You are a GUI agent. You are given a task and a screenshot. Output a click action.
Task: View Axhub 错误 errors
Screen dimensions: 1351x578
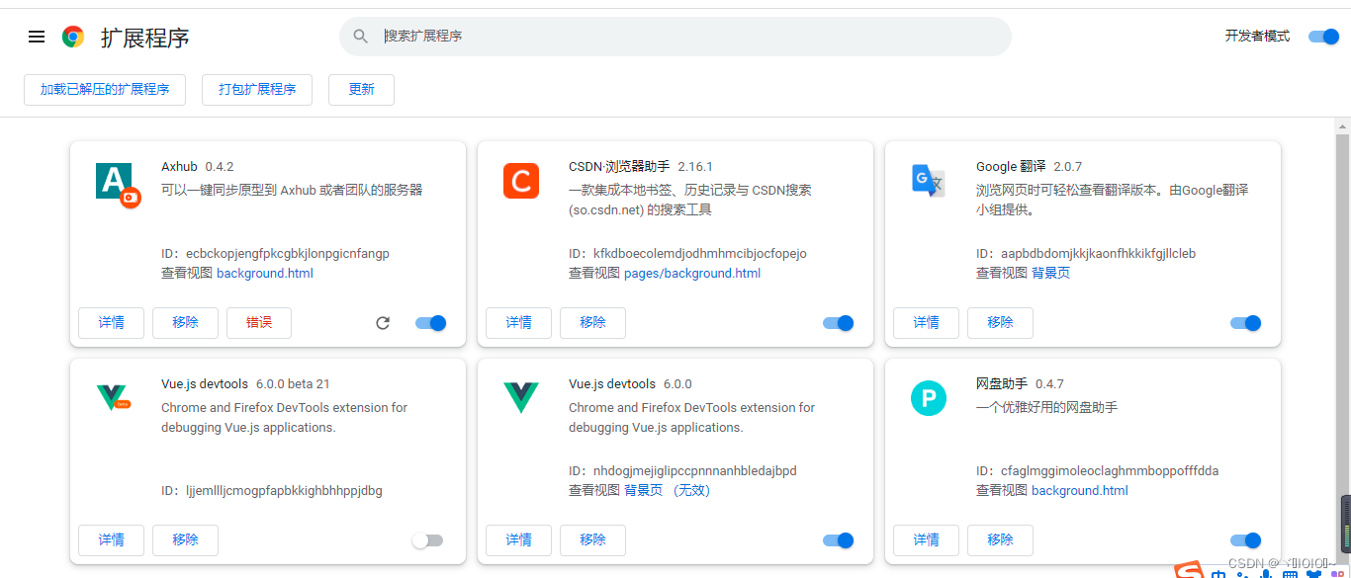coord(259,323)
